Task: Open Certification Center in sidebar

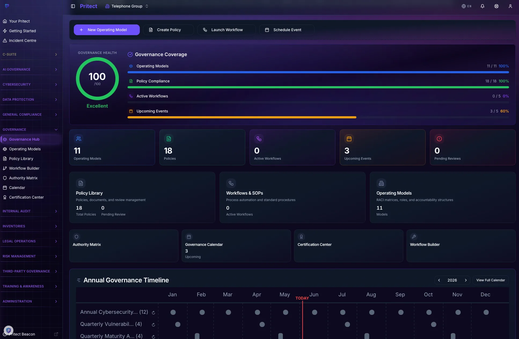Action: [x=31, y=197]
